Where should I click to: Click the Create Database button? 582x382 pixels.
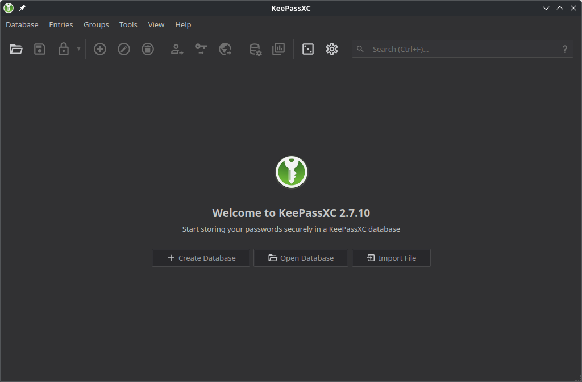[201, 258]
